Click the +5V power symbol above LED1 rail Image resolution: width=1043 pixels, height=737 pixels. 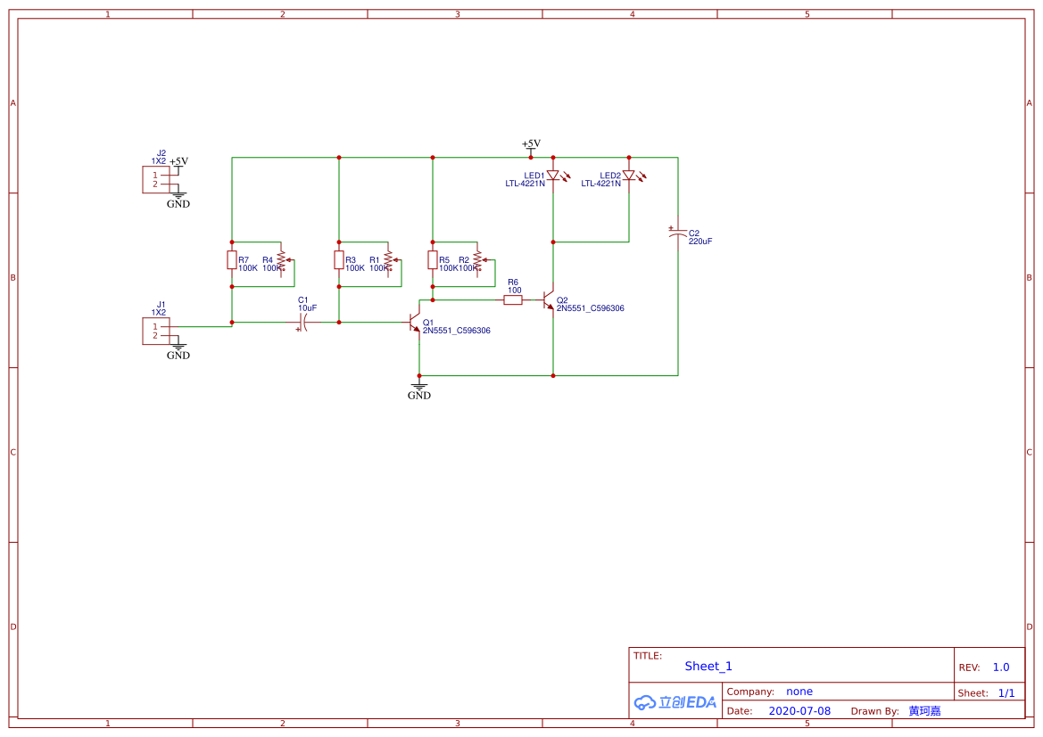(531, 147)
